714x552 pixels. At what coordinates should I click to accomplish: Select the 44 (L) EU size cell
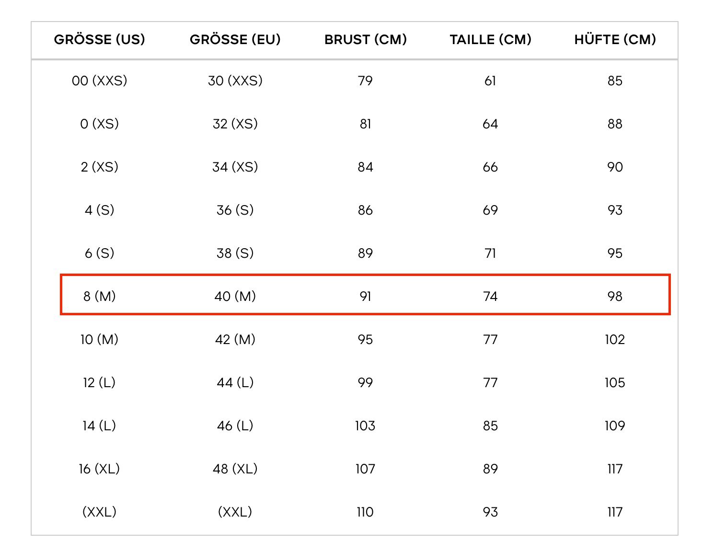point(235,382)
